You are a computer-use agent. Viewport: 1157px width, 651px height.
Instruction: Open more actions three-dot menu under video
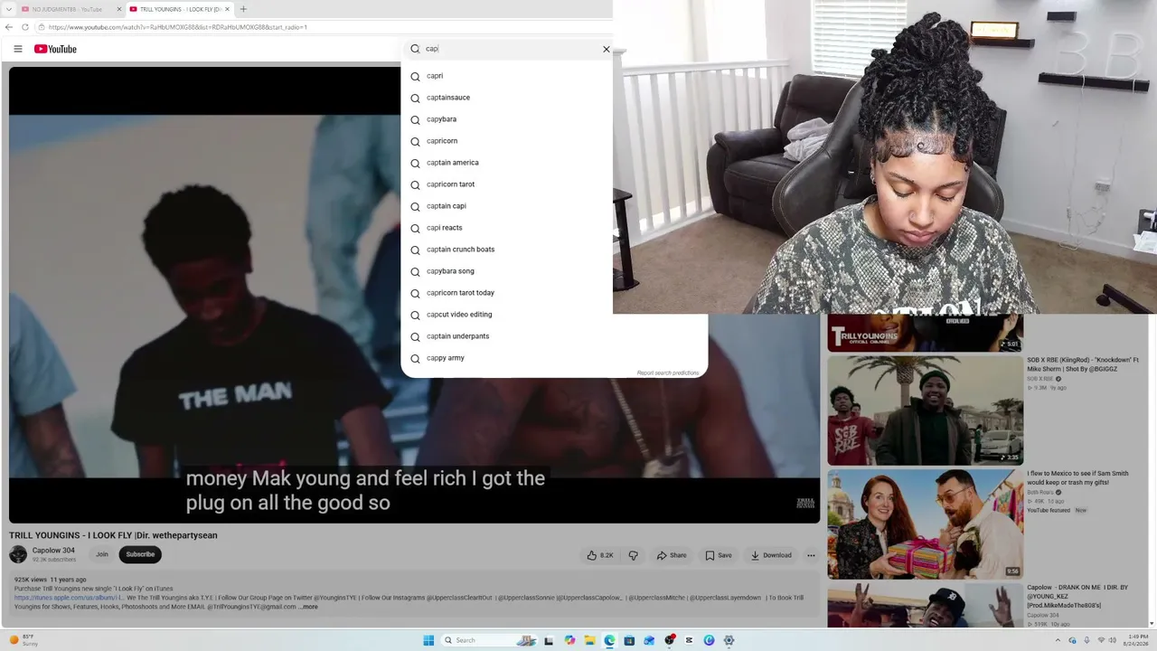click(811, 555)
